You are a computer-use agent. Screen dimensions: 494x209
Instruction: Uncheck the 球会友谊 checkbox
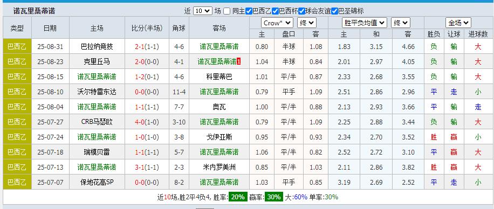click(x=301, y=11)
